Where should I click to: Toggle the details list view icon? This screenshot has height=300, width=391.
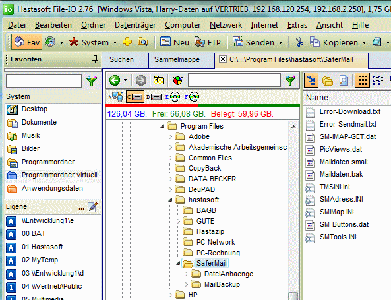point(362,80)
